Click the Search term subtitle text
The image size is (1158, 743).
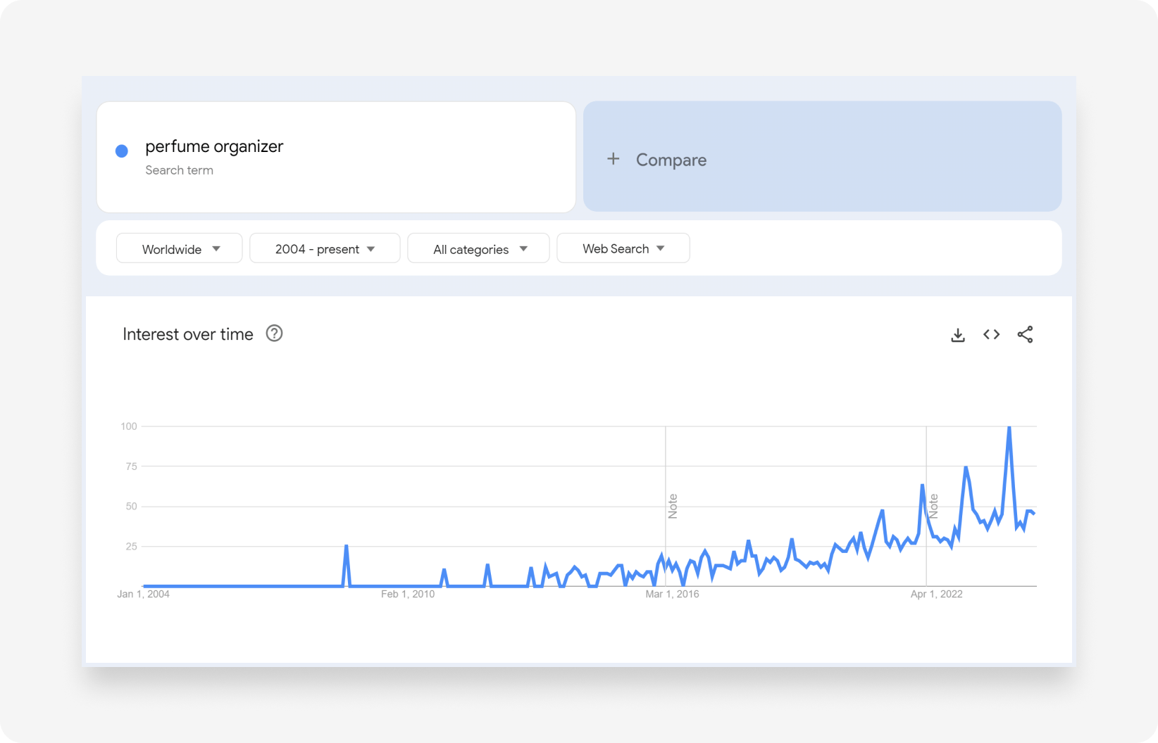tap(179, 170)
